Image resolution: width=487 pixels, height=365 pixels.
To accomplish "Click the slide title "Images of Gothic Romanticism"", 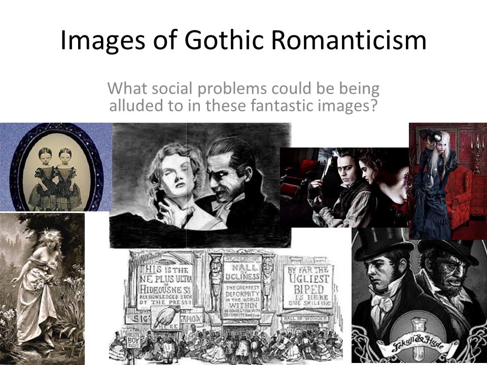I will [243, 41].
